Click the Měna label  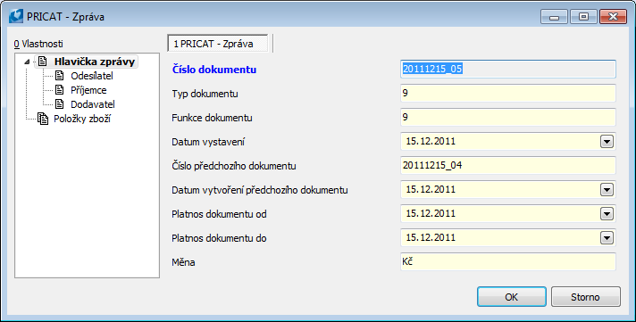(183, 262)
